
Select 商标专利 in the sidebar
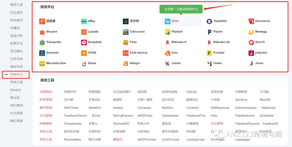16,66
